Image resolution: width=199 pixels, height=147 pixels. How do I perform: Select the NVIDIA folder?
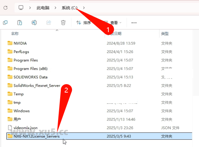(x=20, y=43)
